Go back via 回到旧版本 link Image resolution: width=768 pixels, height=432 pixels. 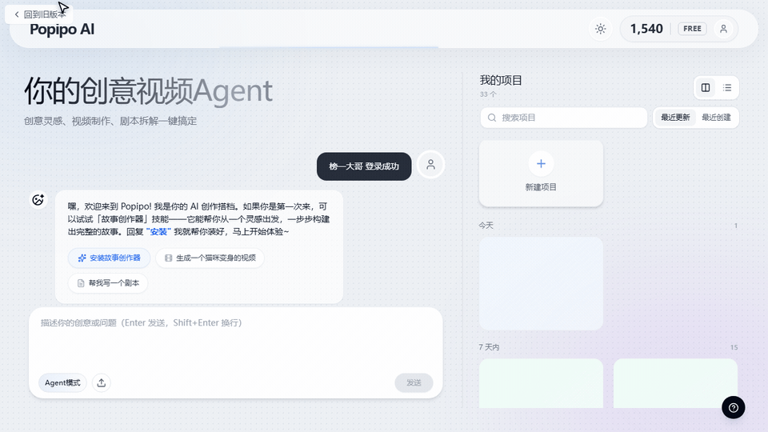click(x=39, y=14)
